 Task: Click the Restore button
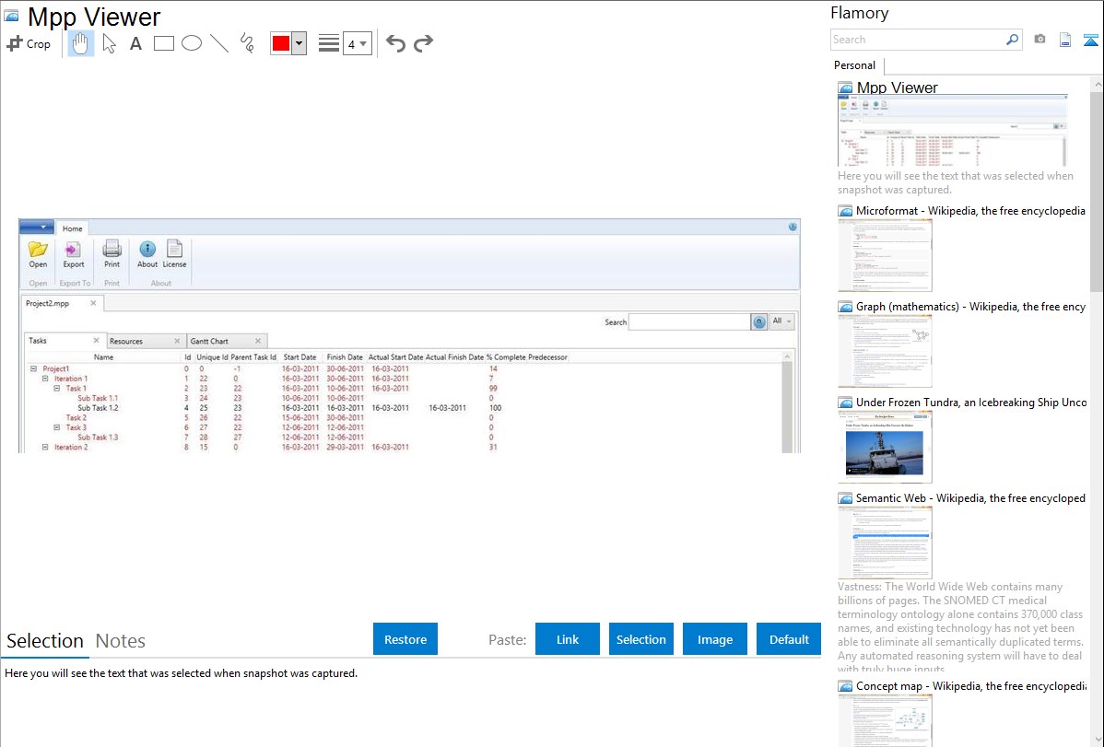pyautogui.click(x=405, y=639)
